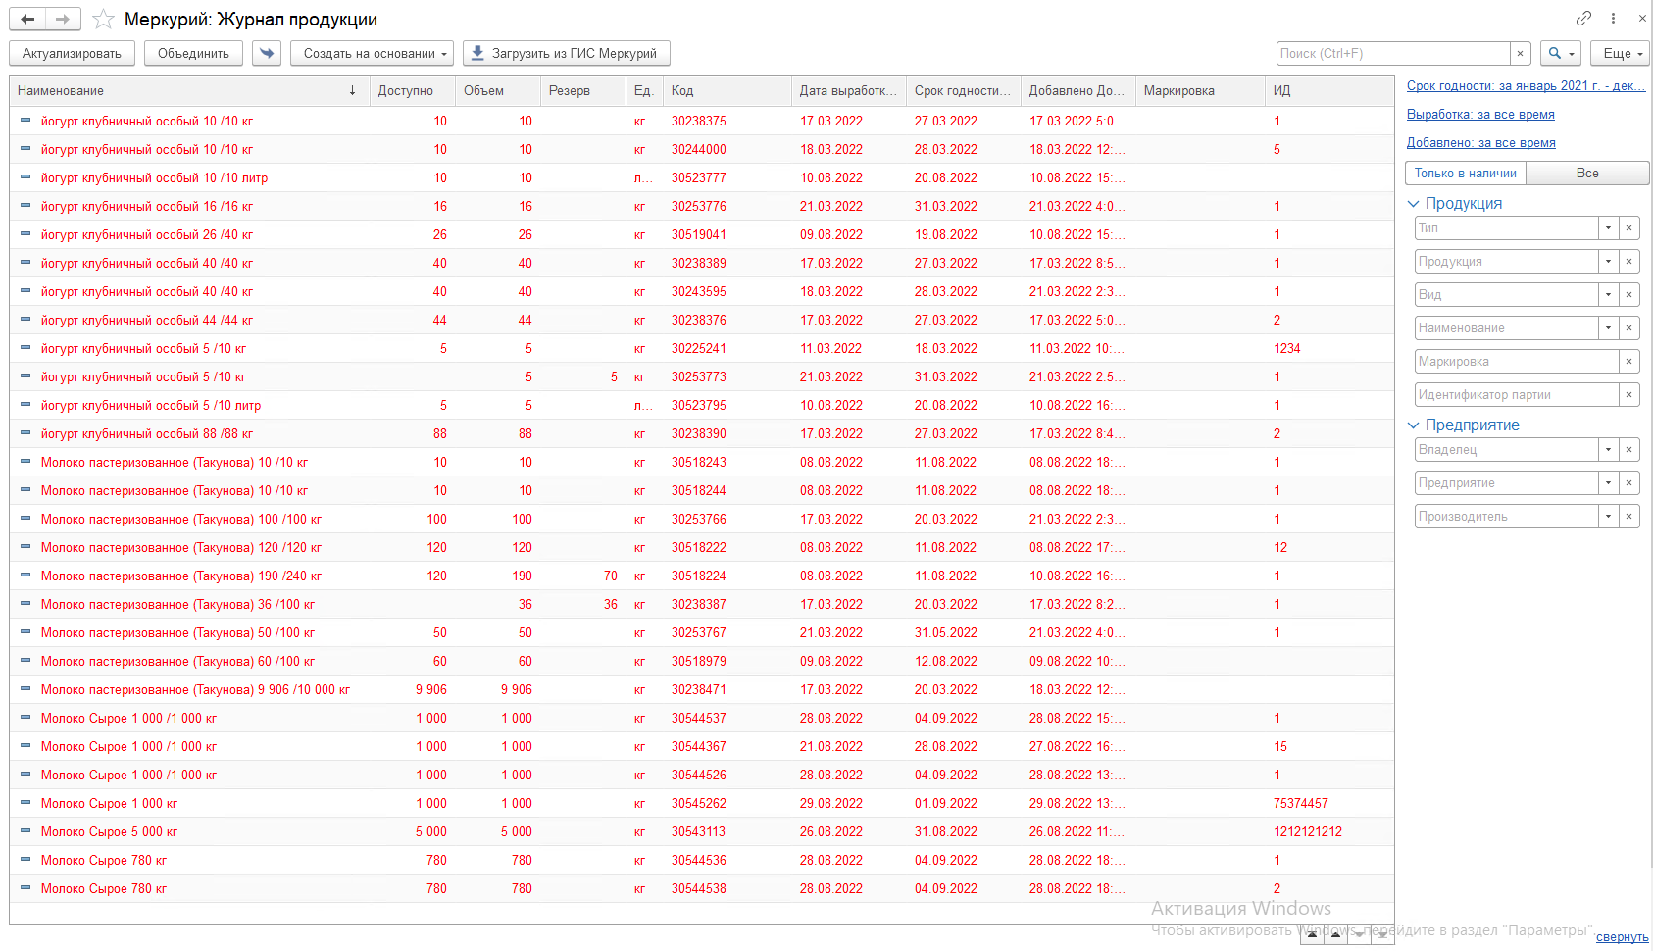The image size is (1653, 951).
Task: Open the Создать на основании dropdown
Action: (x=372, y=53)
